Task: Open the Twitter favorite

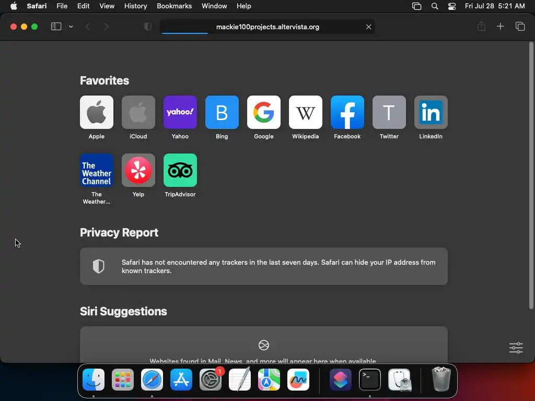Action: [x=389, y=112]
